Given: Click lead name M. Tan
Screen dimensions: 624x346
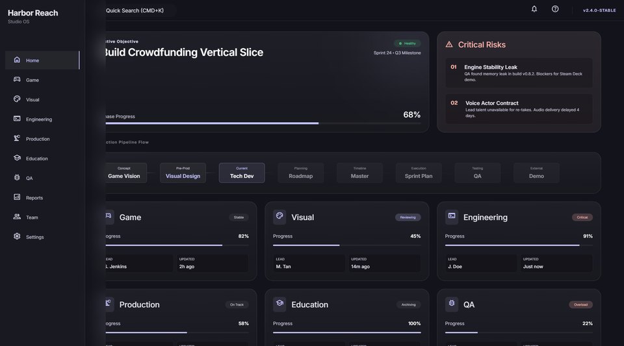Looking at the screenshot, I should (x=283, y=267).
